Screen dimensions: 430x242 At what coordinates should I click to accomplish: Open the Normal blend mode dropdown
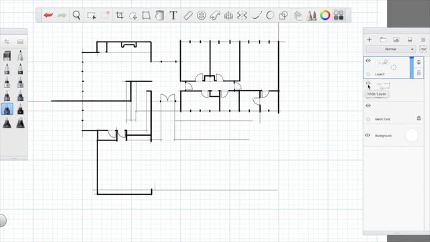(x=390, y=49)
